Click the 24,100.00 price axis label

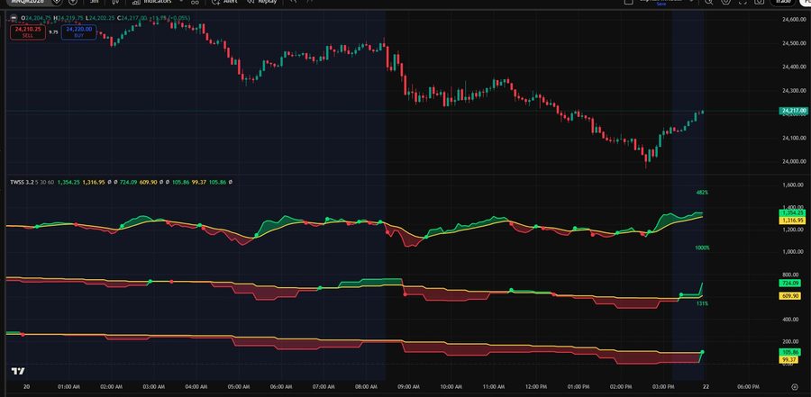[793, 138]
